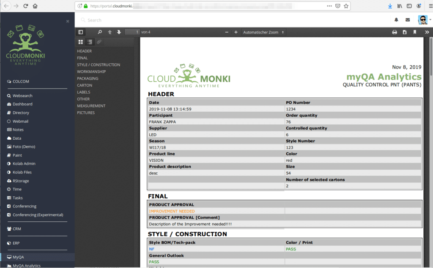Go to next PDF page
Image resolution: width=433 pixels, height=268 pixels.
pyautogui.click(x=119, y=32)
